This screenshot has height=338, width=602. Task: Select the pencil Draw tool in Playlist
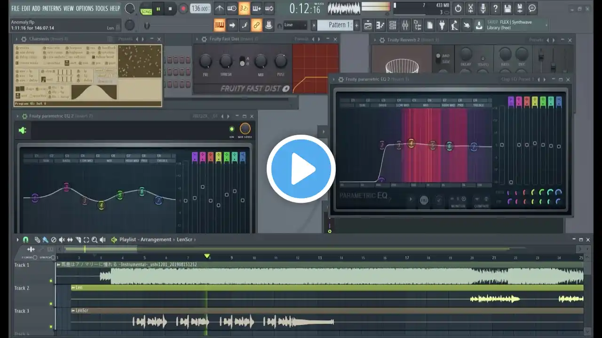coord(37,239)
